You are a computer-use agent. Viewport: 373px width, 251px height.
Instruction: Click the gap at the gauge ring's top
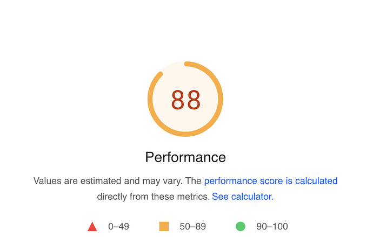coord(173,66)
